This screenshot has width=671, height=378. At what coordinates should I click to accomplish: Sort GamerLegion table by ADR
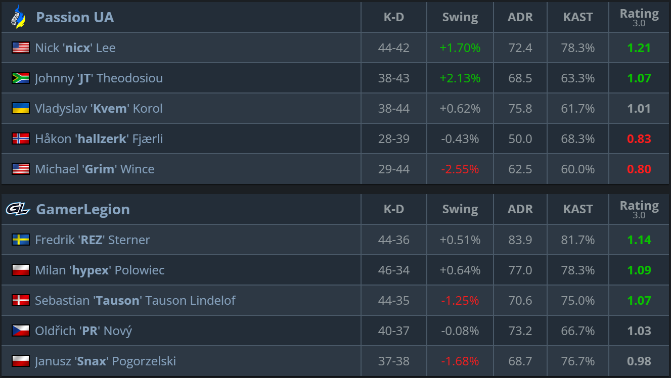(520, 209)
